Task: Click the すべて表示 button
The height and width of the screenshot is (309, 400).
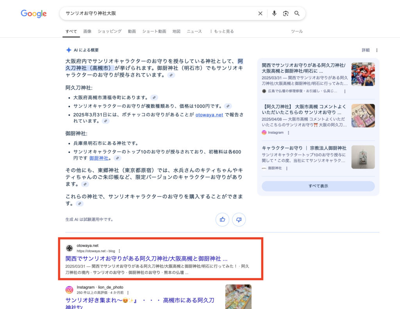Action: tap(318, 186)
